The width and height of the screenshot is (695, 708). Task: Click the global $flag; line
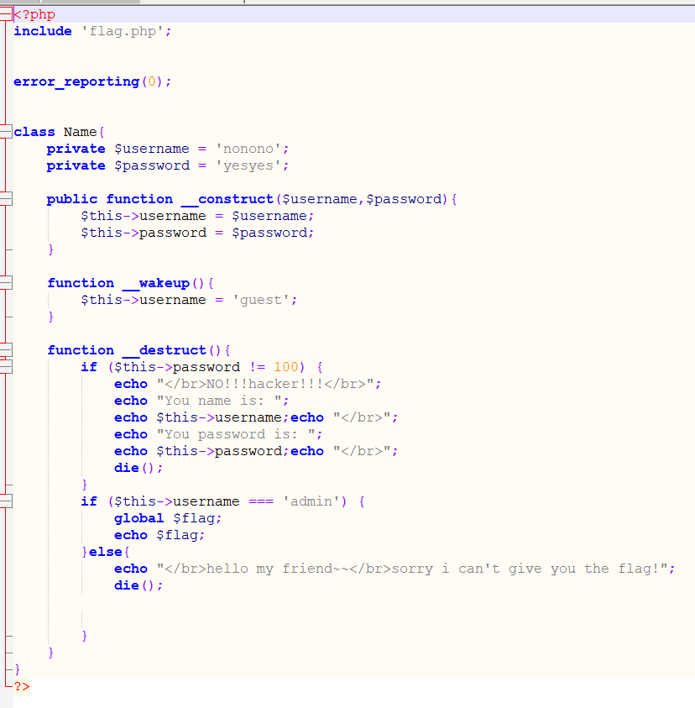(x=168, y=518)
